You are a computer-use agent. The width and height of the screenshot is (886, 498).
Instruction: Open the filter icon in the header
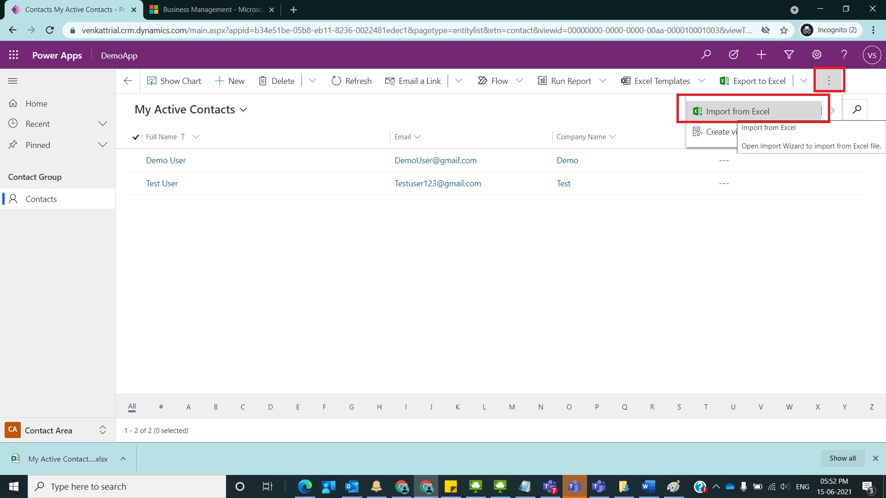pos(789,54)
